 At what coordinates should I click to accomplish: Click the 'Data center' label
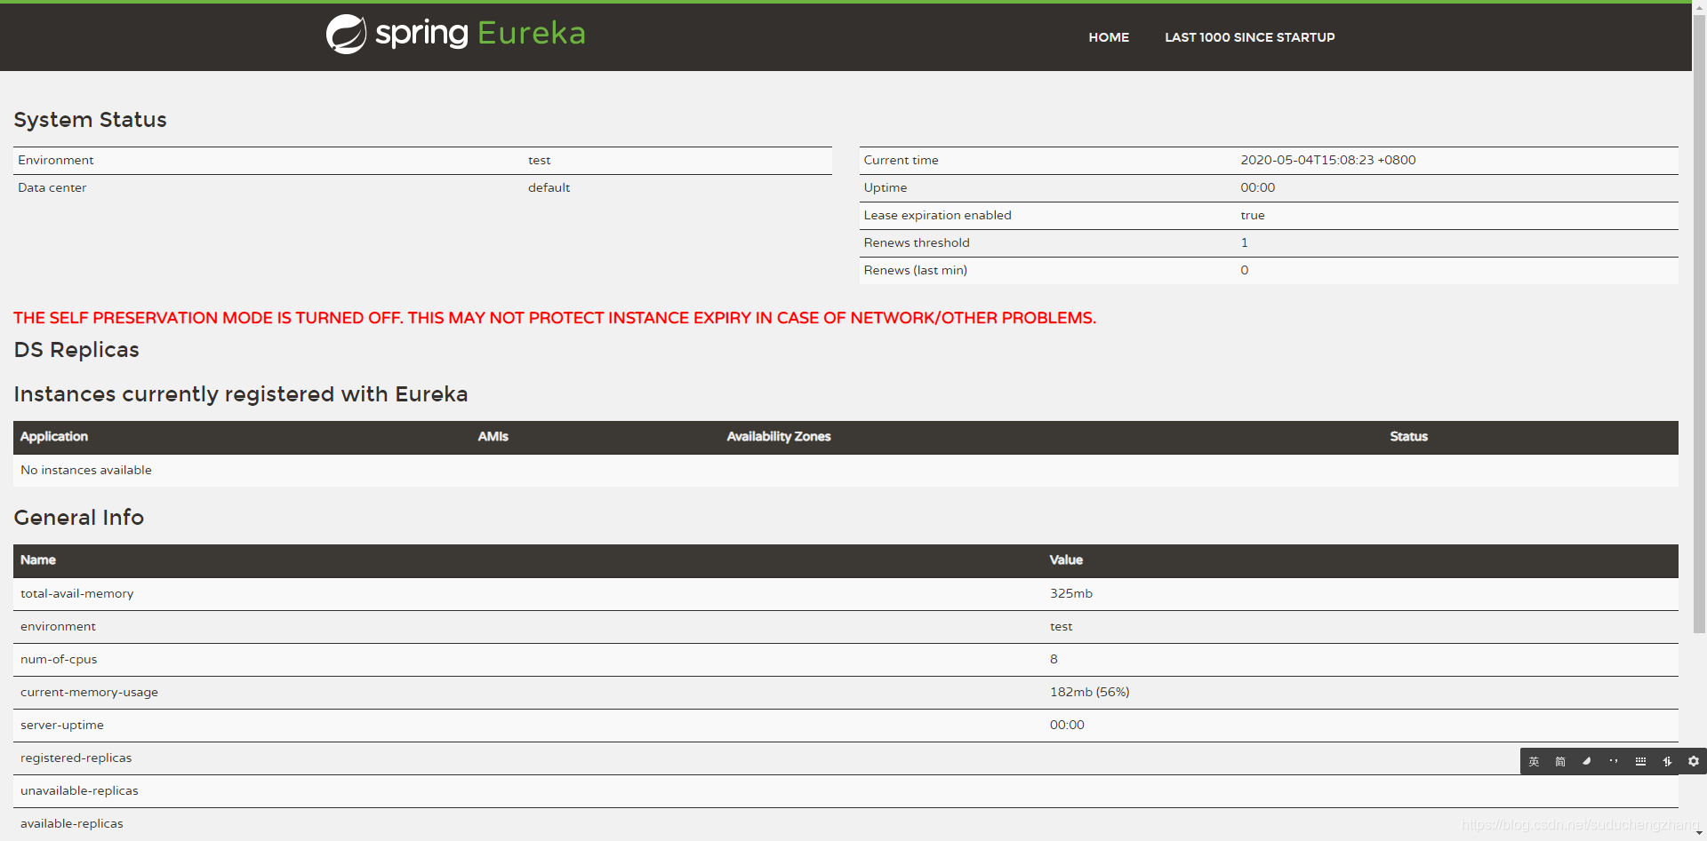pos(52,187)
